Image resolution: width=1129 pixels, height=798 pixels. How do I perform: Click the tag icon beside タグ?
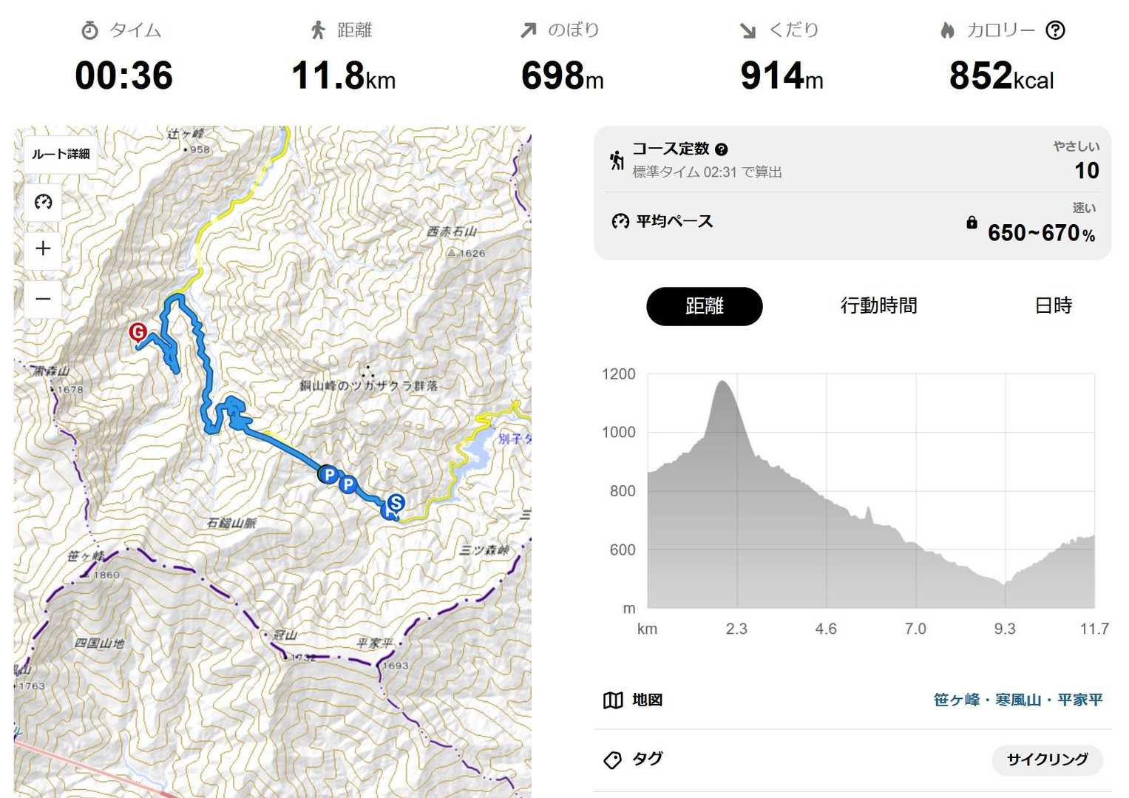point(613,760)
